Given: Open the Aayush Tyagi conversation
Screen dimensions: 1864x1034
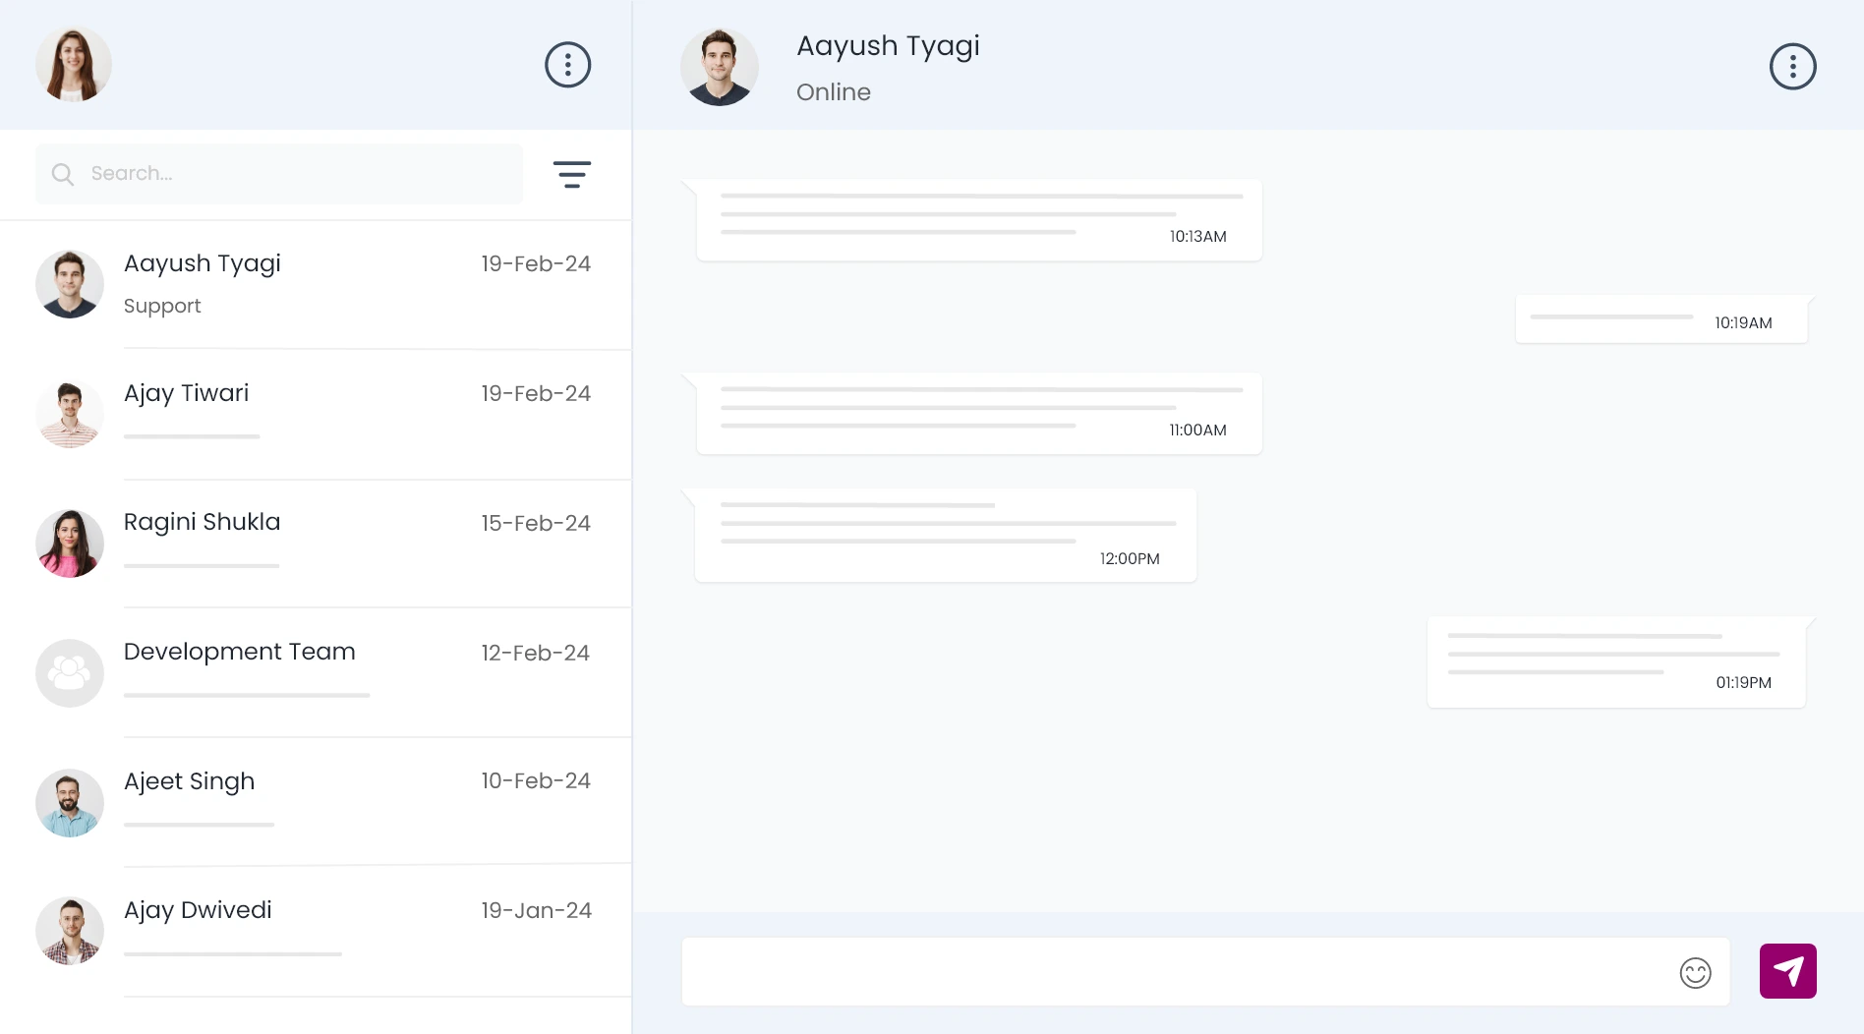Looking at the screenshot, I should click(x=315, y=284).
